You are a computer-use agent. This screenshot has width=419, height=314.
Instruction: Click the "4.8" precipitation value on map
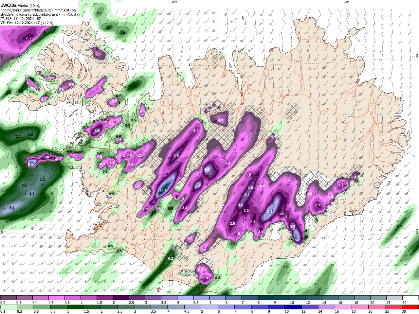tap(207, 170)
